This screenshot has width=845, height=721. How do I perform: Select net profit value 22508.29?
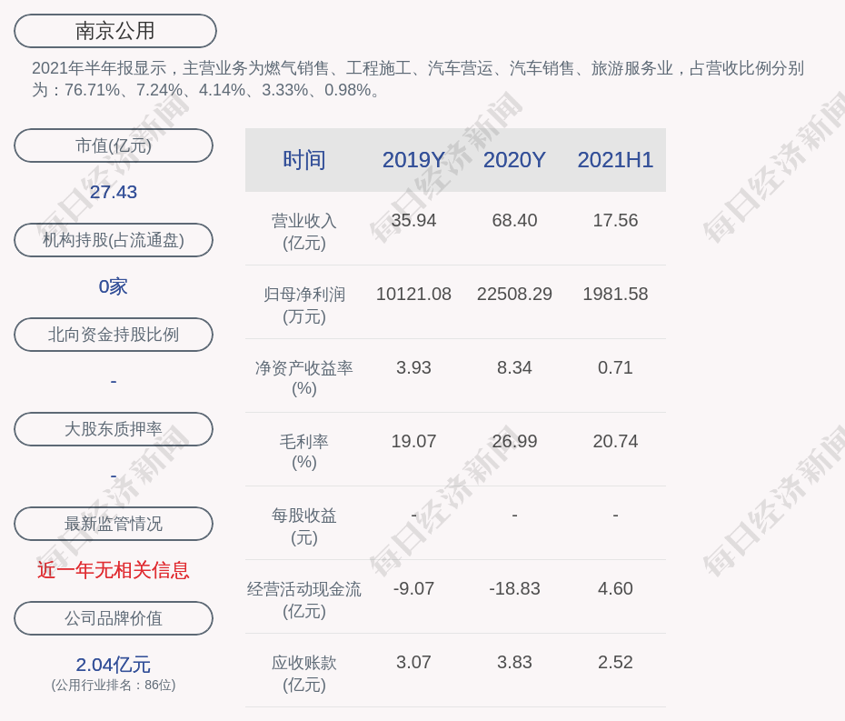(x=514, y=294)
